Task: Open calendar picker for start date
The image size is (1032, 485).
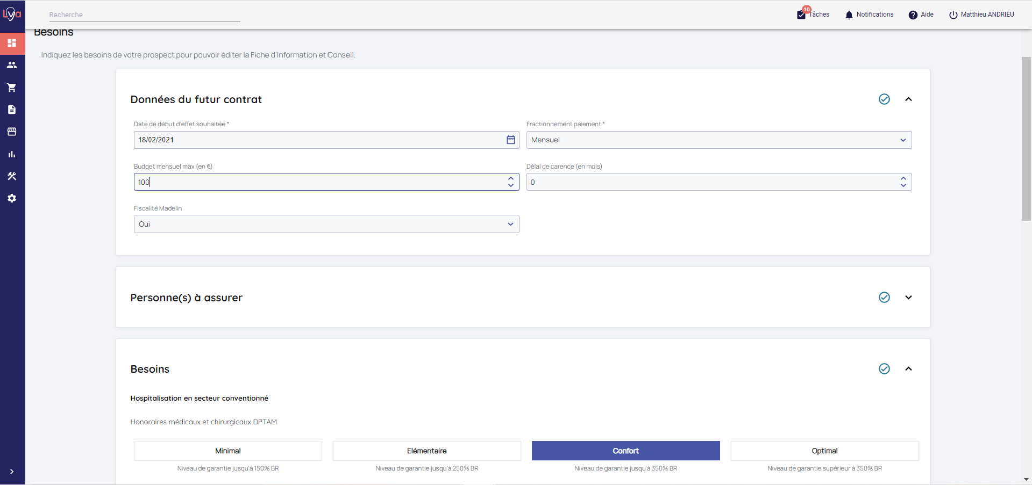Action: click(510, 140)
